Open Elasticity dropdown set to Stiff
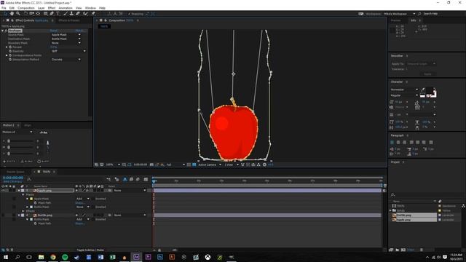Image resolution: width=466 pixels, height=262 pixels. pyautogui.click(x=68, y=51)
